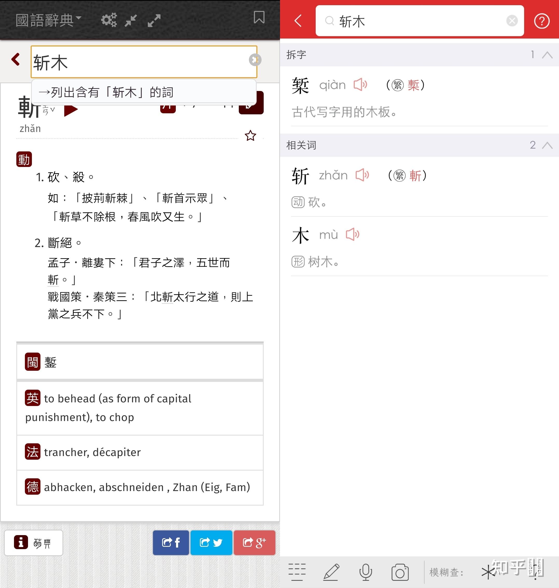
Task: Collapse the 相关词 section
Action: tap(547, 145)
